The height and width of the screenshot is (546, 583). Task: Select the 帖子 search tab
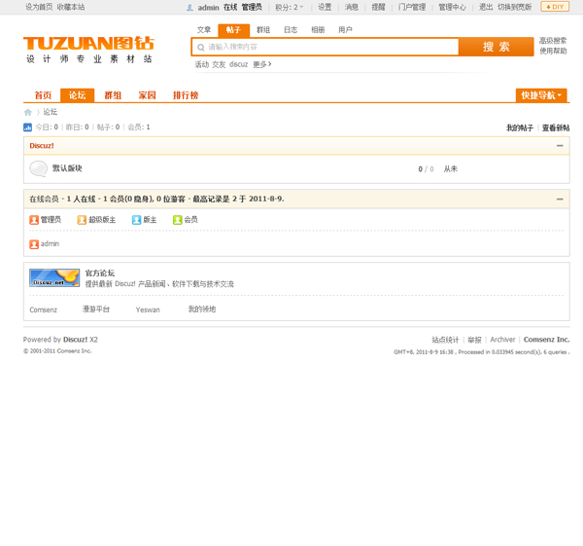tap(233, 30)
